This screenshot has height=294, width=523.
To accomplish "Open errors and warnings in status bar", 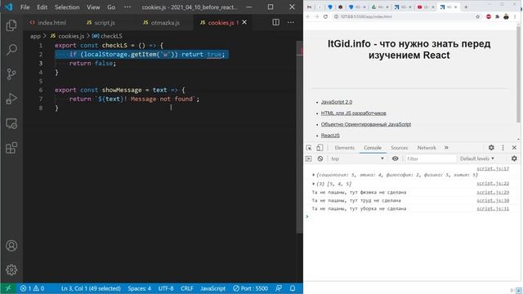I will click(32, 288).
